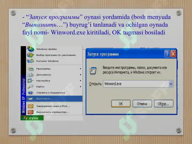
Task: Click the Найти magnifier icon
Action: click(30, 87)
